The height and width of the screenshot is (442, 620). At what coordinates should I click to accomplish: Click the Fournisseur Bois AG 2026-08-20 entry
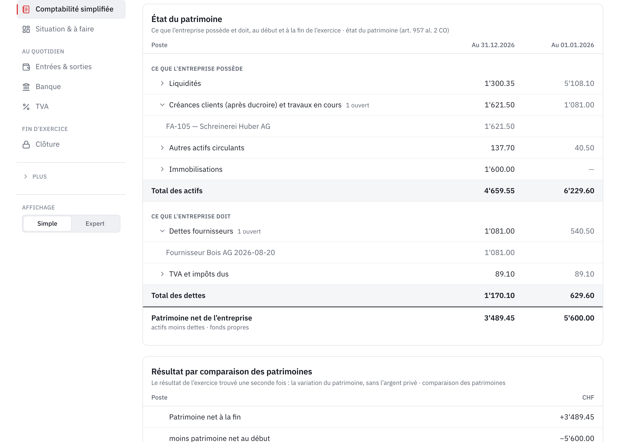[x=373, y=253]
